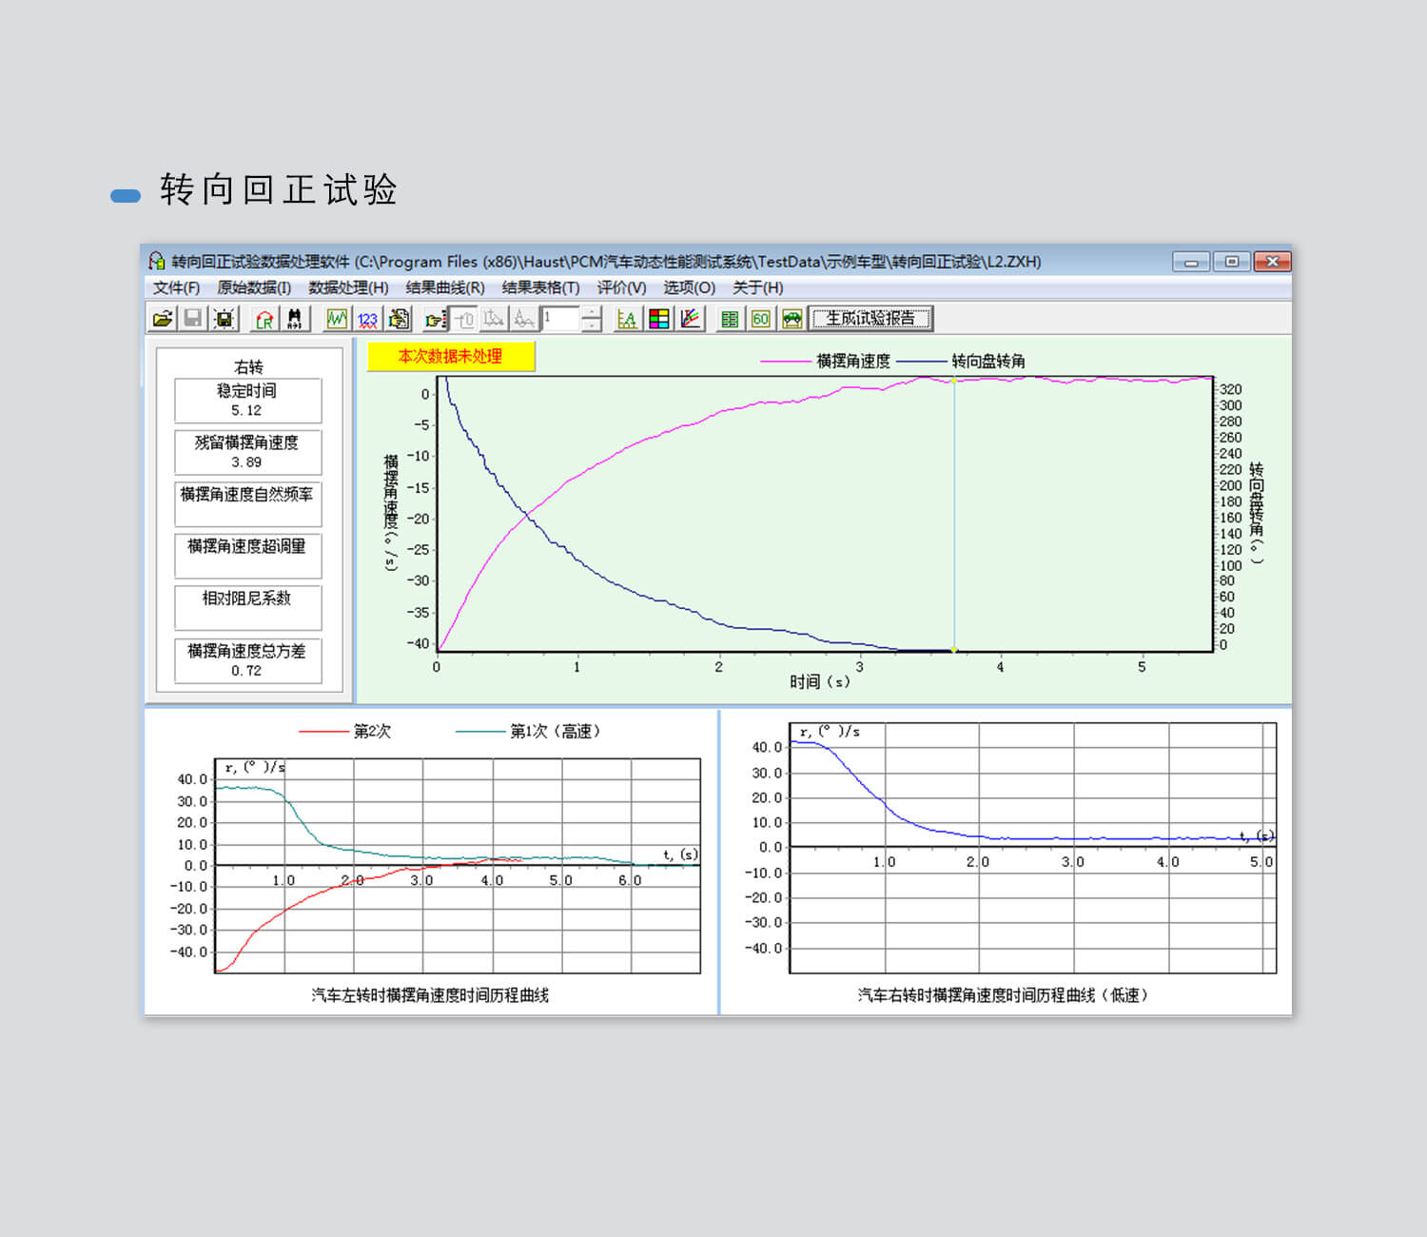Increase the toolbar spinner value with up arrow
This screenshot has width=1427, height=1237.
click(x=592, y=312)
